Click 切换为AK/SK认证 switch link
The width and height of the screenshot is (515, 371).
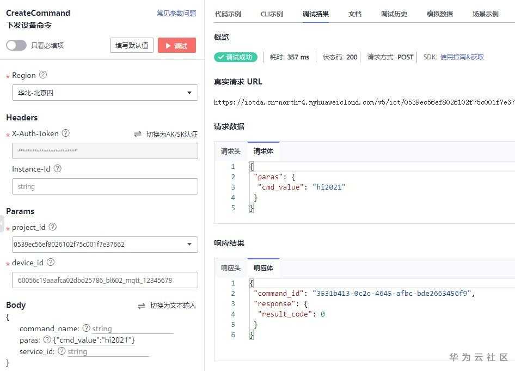click(x=166, y=134)
